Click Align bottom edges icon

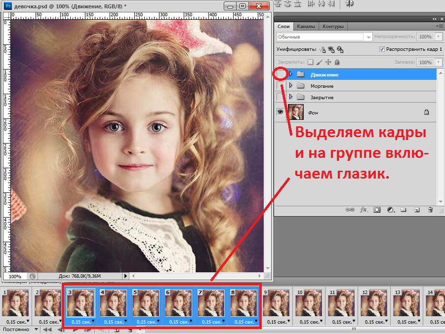[x=298, y=3]
